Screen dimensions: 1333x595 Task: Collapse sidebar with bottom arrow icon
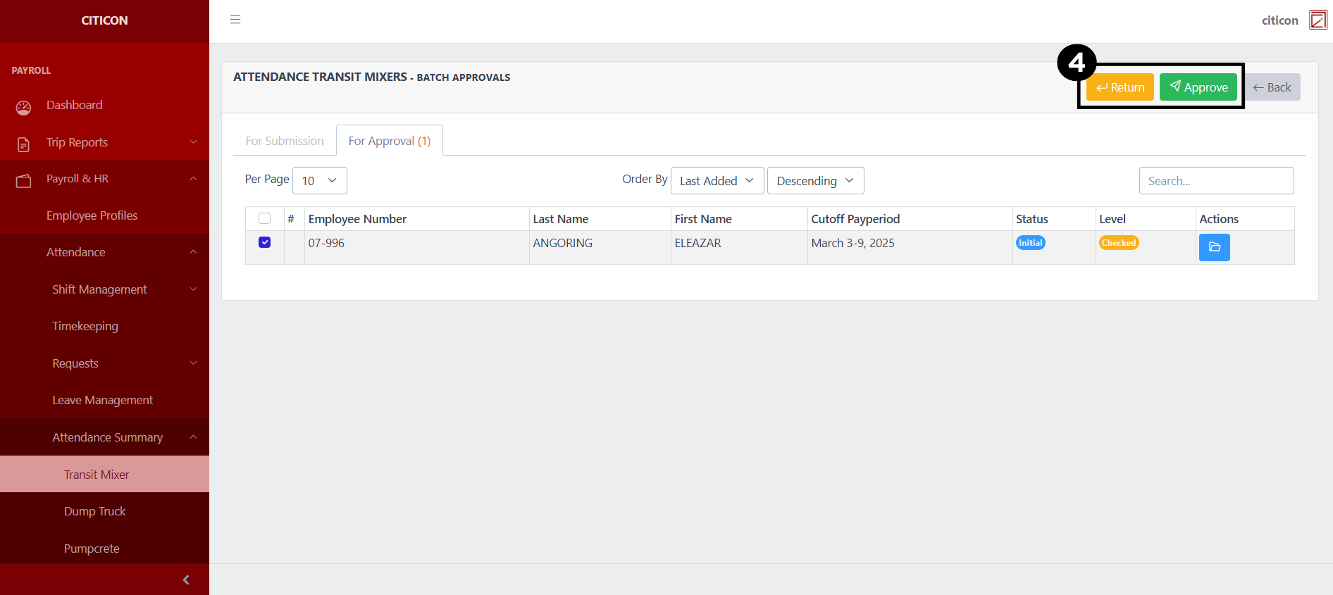[186, 580]
